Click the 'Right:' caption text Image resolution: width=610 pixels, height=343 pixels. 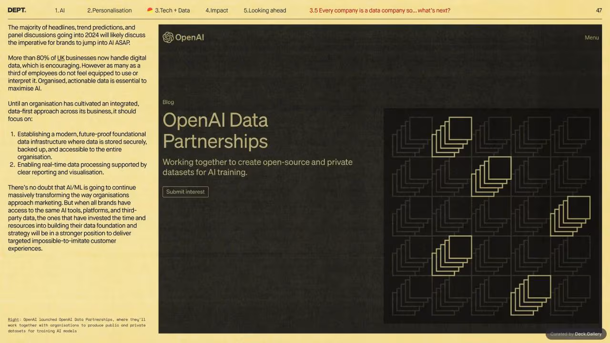click(x=77, y=325)
